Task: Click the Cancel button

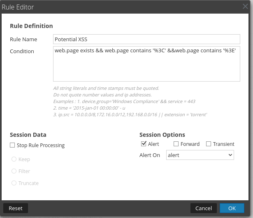Action: [x=203, y=208]
